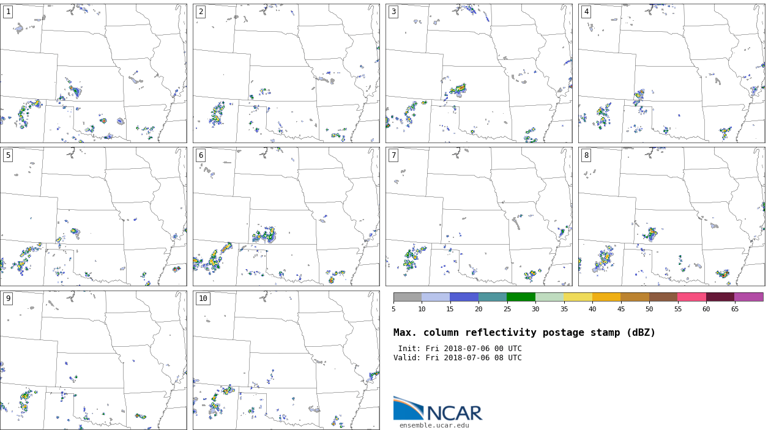Viewport: 771px width, 430px height.
Task: Click the Max. column reflectivity title
Action: (524, 333)
